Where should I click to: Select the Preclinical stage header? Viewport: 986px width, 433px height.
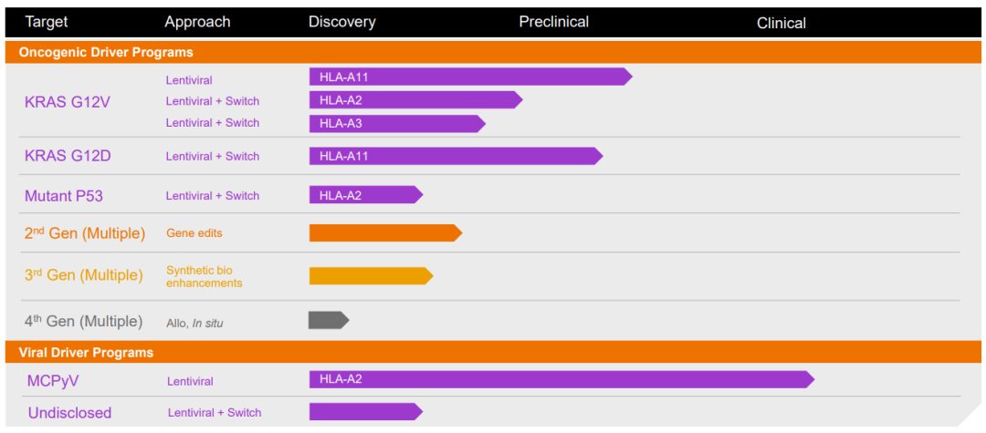(553, 22)
